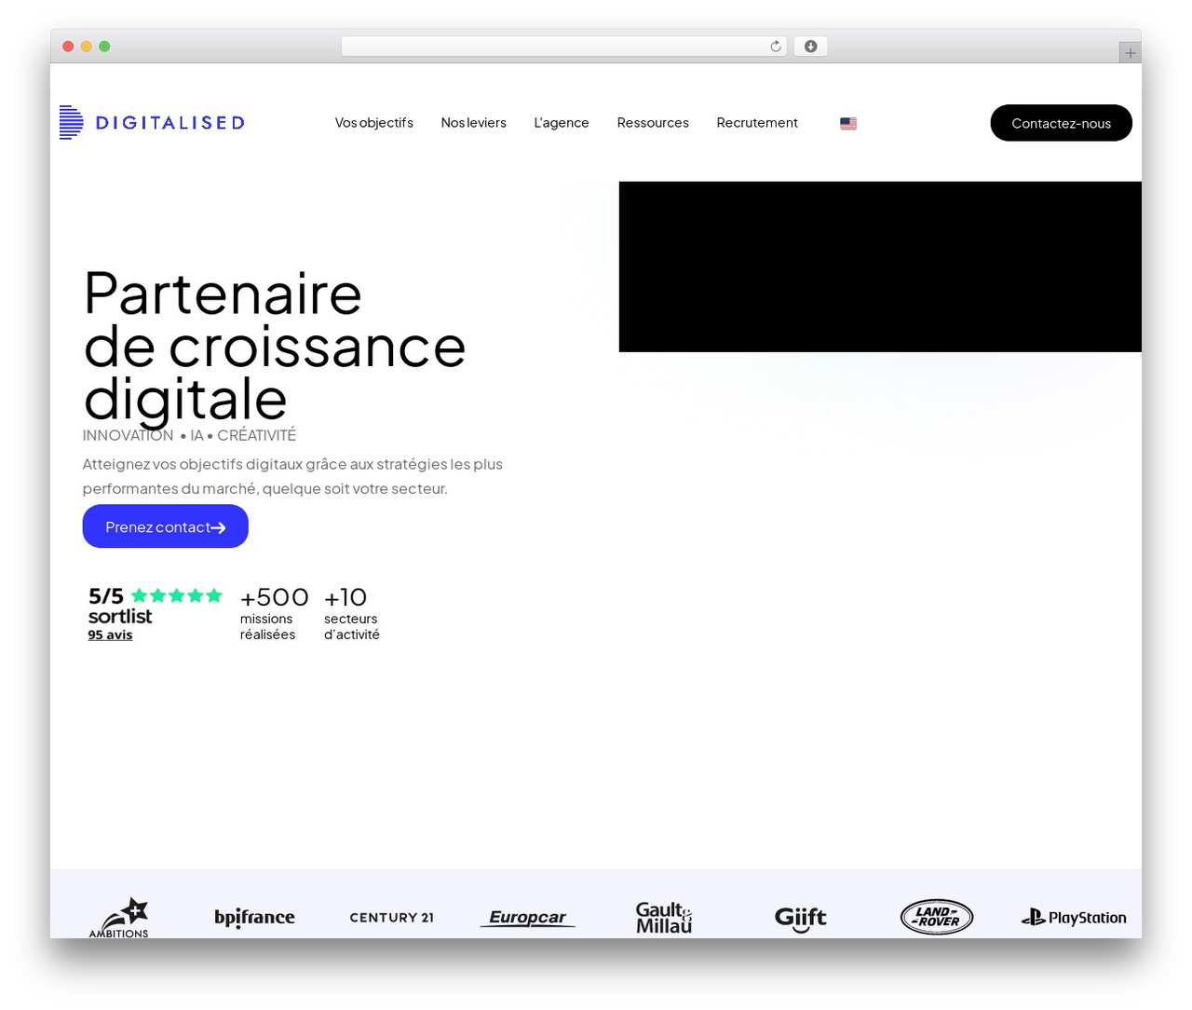1192x1010 pixels.
Task: Click the Digitalised logo
Action: pyautogui.click(x=152, y=122)
